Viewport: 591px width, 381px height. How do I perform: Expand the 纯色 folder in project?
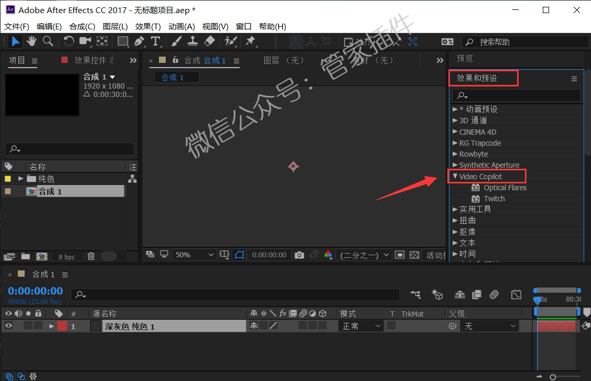pos(21,178)
